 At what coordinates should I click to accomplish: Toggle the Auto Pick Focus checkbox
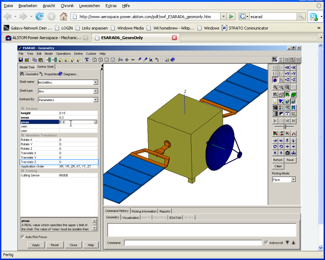22,237
